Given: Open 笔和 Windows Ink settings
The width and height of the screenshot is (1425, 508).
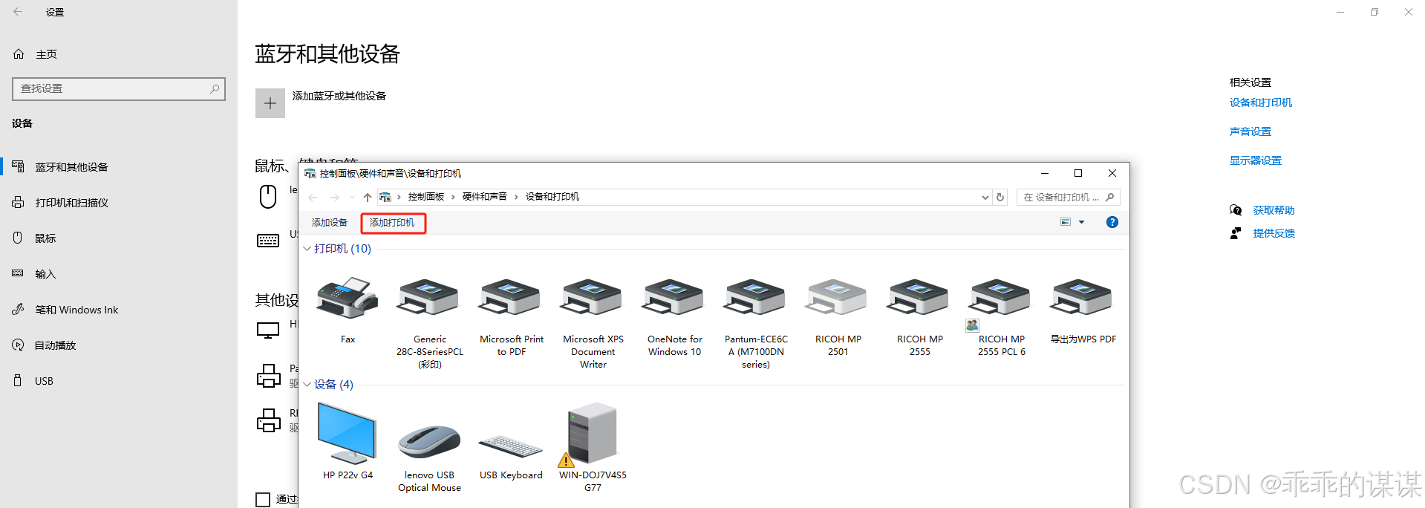Looking at the screenshot, I should [x=119, y=310].
